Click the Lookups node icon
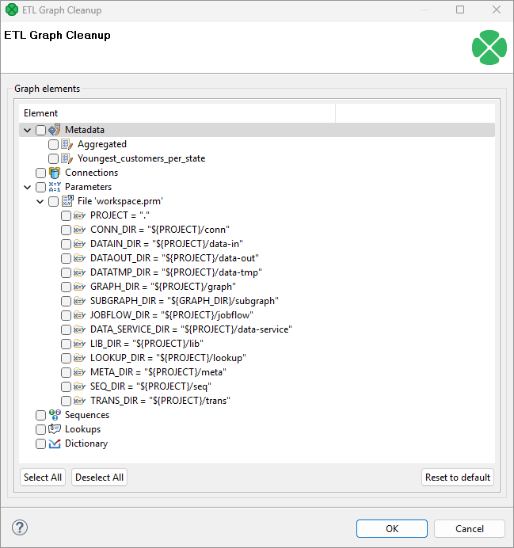 pos(55,429)
